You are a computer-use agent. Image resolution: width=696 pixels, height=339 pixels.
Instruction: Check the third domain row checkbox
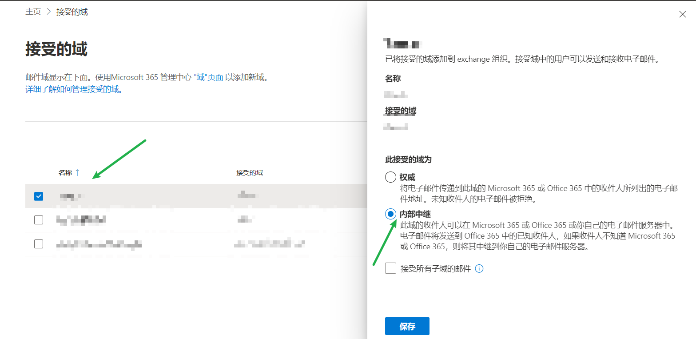tap(39, 244)
